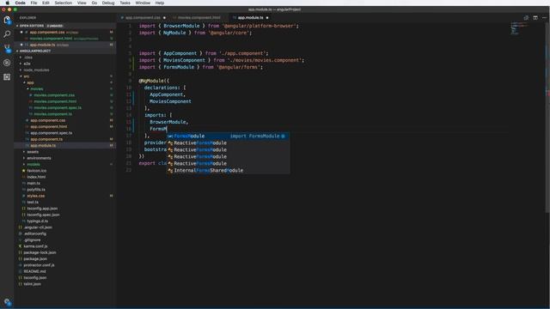Image resolution: width=550 pixels, height=309 pixels.
Task: Open package-lock.json in the tree
Action: point(40,252)
